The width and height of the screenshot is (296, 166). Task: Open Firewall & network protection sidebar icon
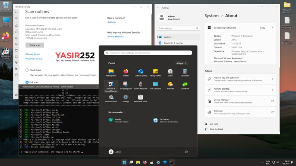16,44
